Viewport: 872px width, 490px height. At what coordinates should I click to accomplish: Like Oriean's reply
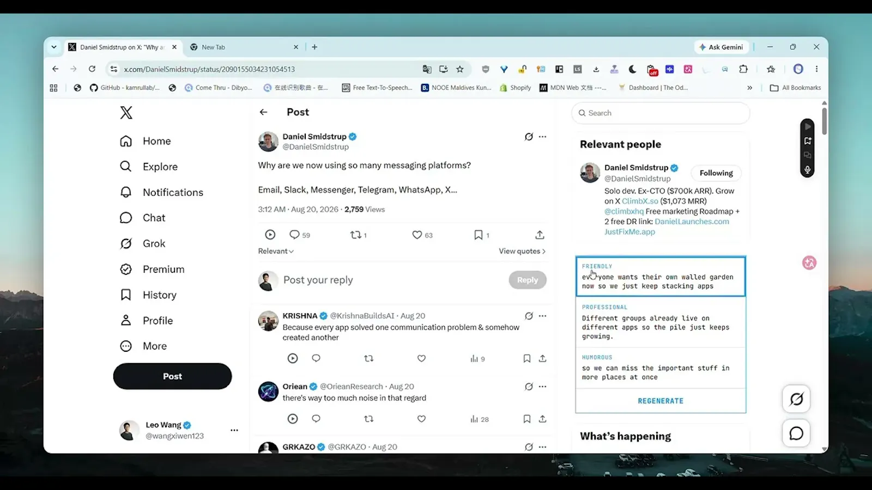(421, 419)
